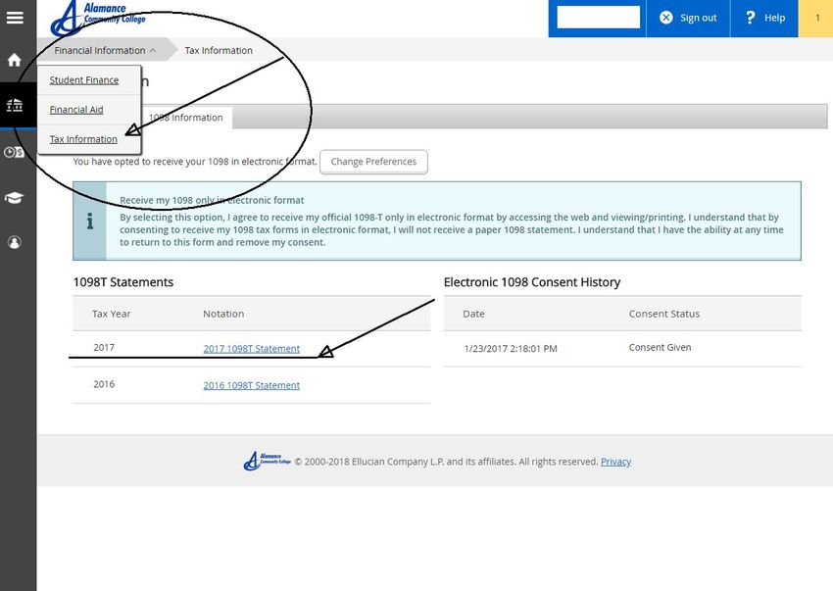
Task: Click the Date column header
Action: pyautogui.click(x=473, y=314)
